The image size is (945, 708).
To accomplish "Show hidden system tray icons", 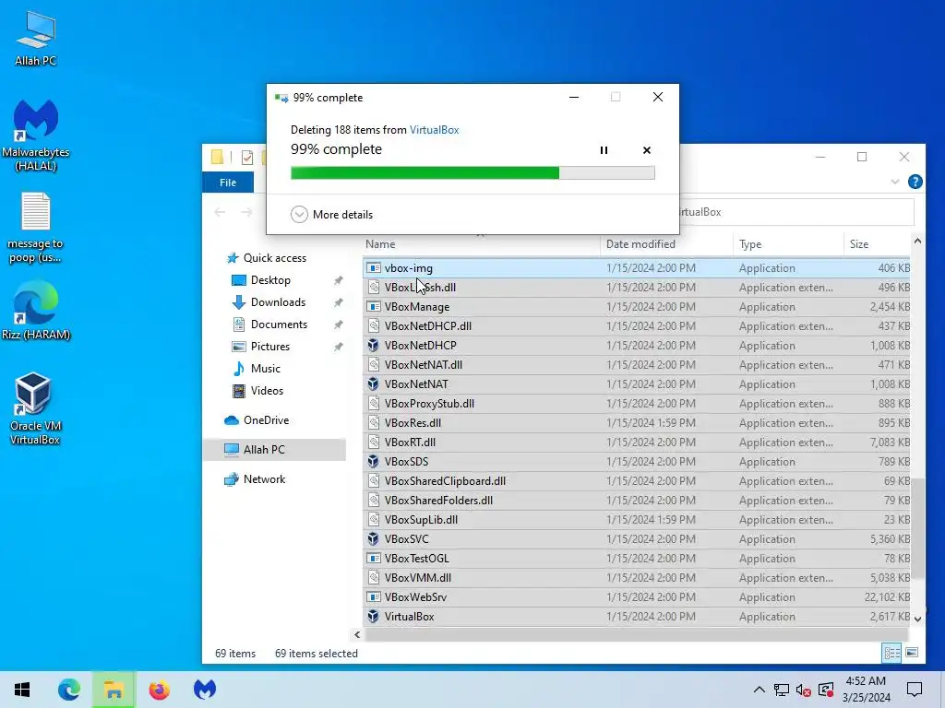I will tap(760, 690).
